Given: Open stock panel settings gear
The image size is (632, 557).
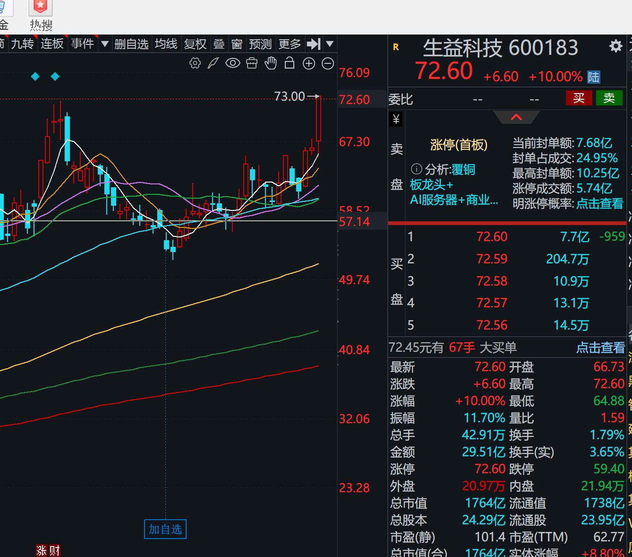Looking at the screenshot, I should tap(615, 46).
